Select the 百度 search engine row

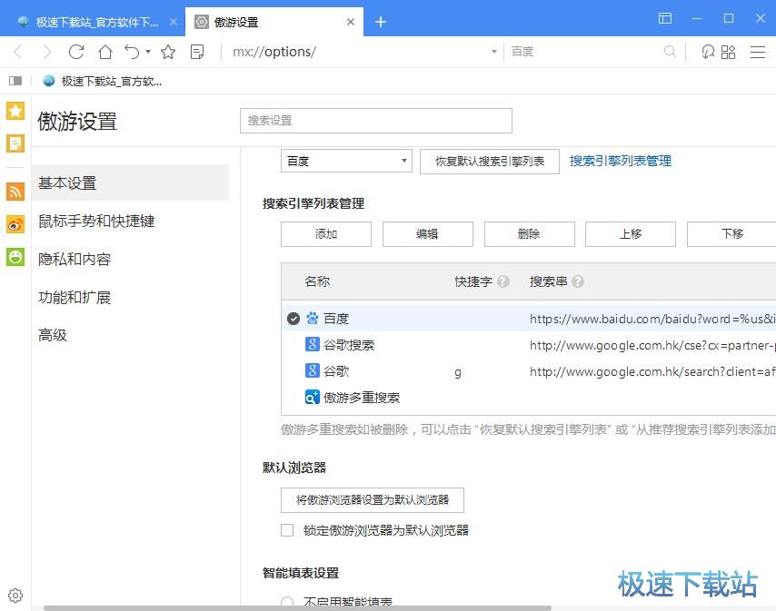(529, 319)
